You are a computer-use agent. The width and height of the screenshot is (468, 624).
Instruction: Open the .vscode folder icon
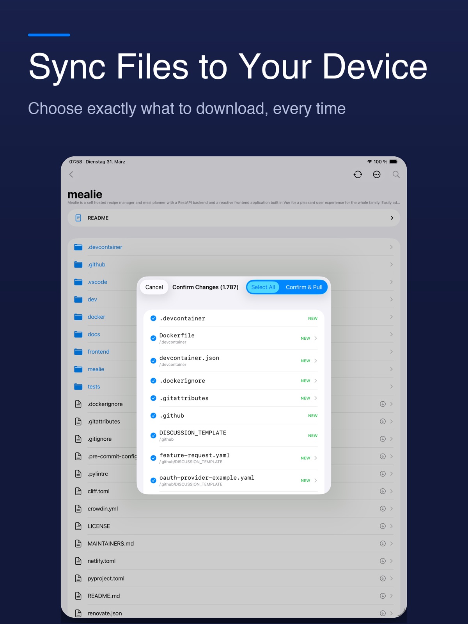(x=78, y=282)
